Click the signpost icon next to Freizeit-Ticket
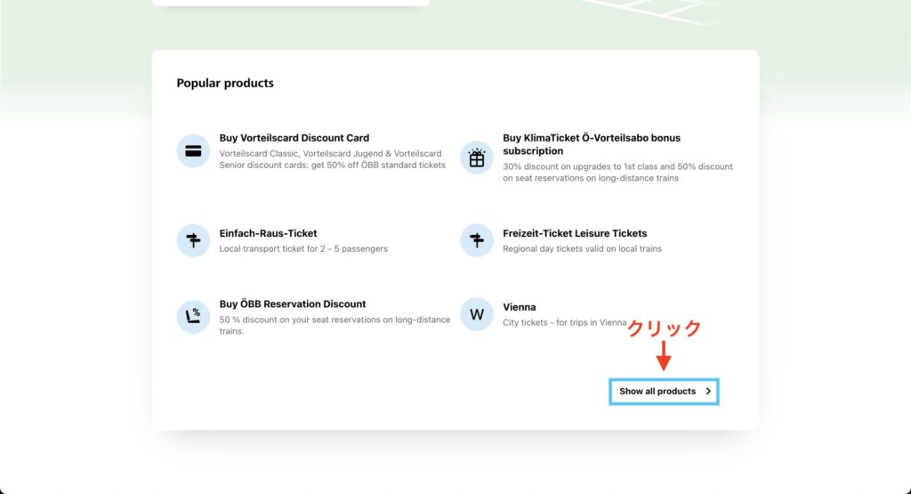The width and height of the screenshot is (911, 494). pyautogui.click(x=477, y=240)
